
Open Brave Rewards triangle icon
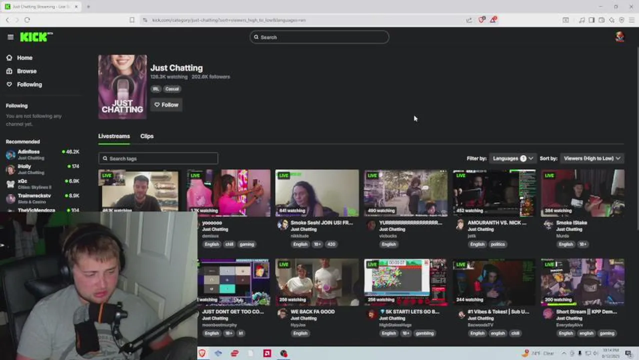(493, 20)
